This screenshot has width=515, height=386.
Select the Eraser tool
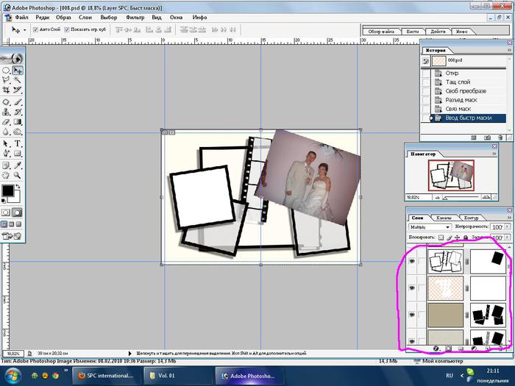pos(6,122)
